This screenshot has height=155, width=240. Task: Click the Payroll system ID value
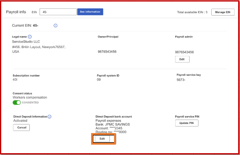pos(99,79)
